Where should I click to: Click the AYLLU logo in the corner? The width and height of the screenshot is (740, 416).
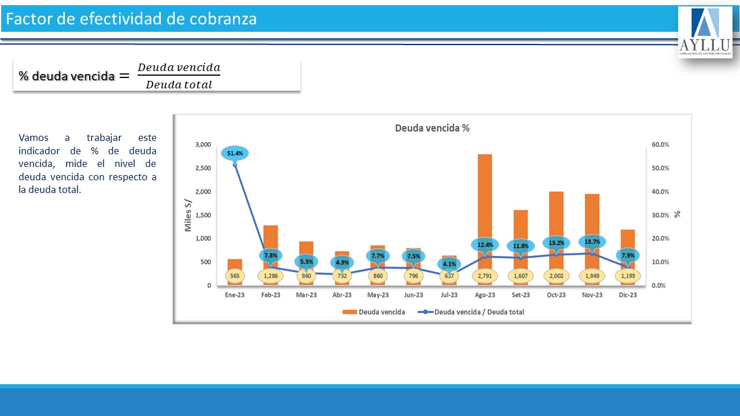705,32
